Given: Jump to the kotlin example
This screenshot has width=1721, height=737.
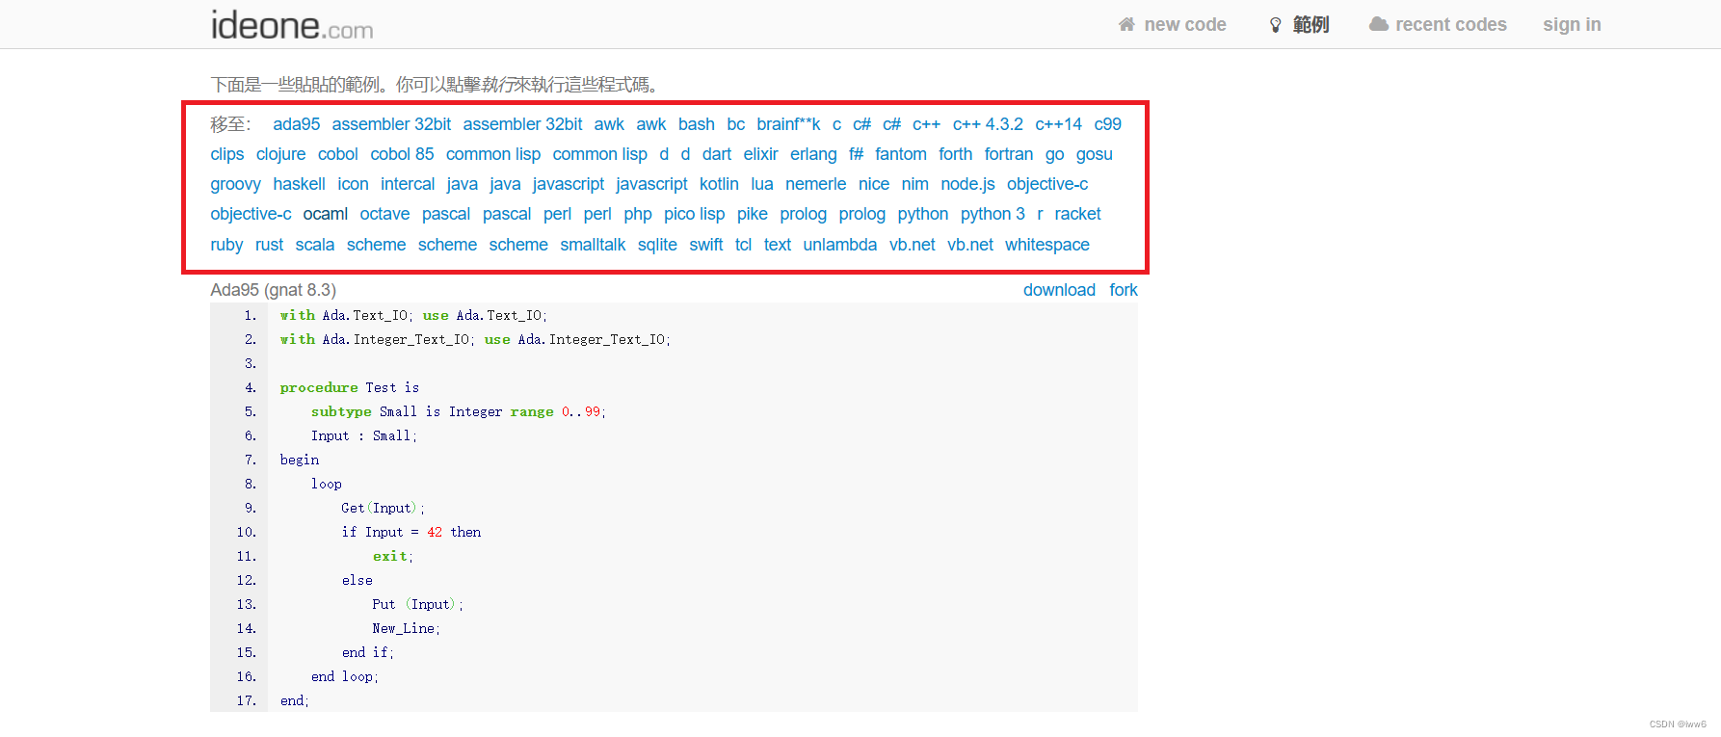Looking at the screenshot, I should (719, 184).
